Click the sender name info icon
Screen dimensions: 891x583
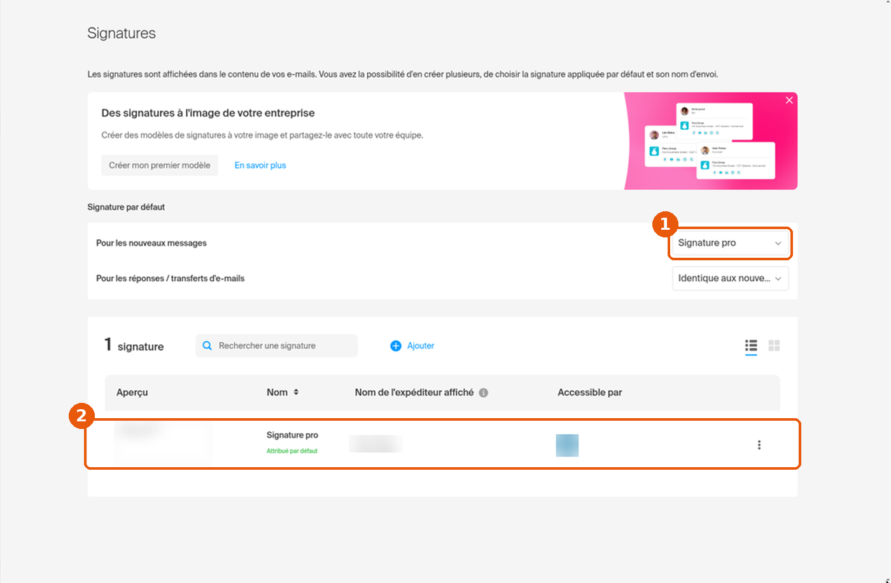(483, 393)
